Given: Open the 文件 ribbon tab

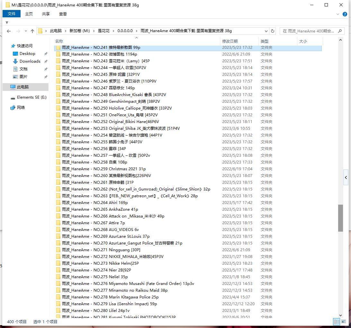Looking at the screenshot, I should click(12, 14).
